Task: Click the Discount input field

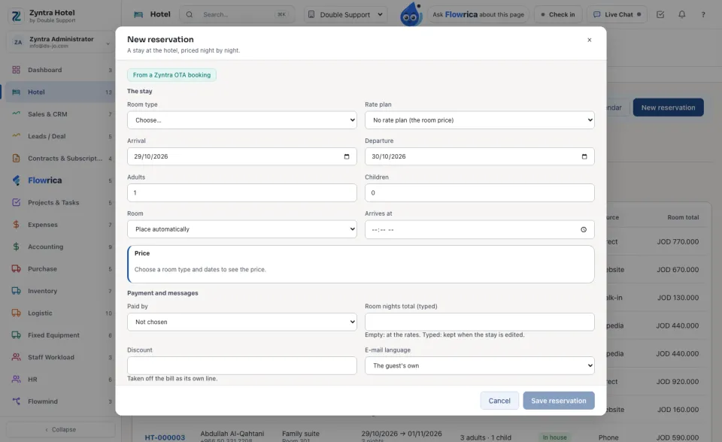Action: point(241,365)
